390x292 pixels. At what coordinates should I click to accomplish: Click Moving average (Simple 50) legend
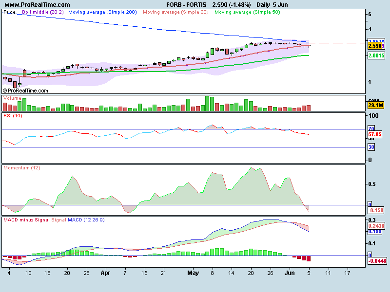(247, 12)
